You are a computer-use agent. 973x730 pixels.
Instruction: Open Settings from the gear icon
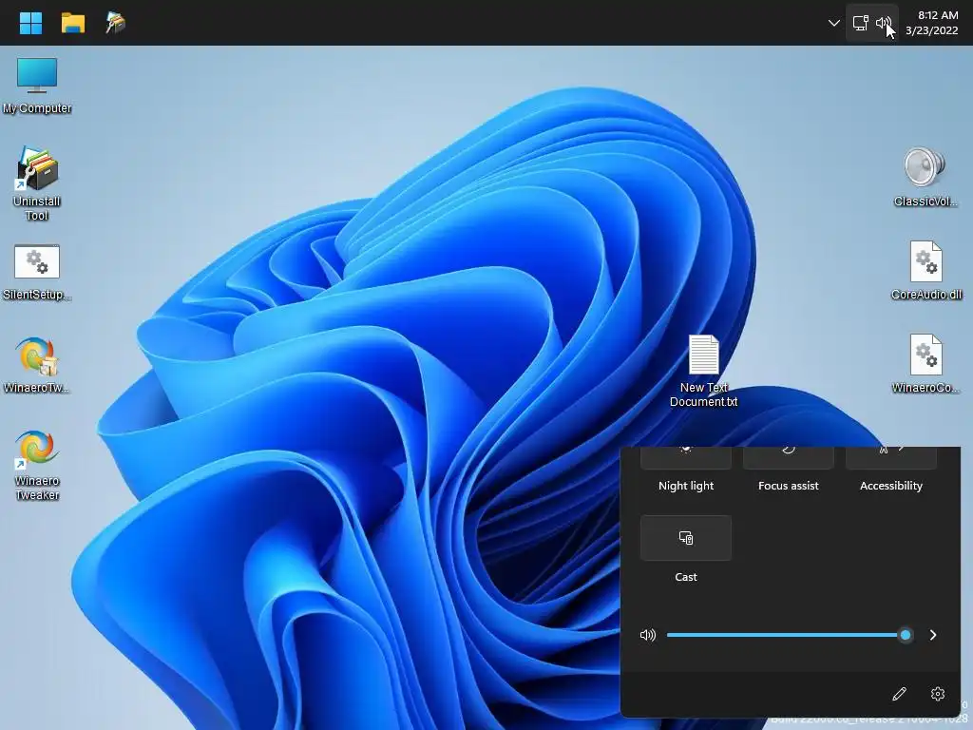[938, 693]
